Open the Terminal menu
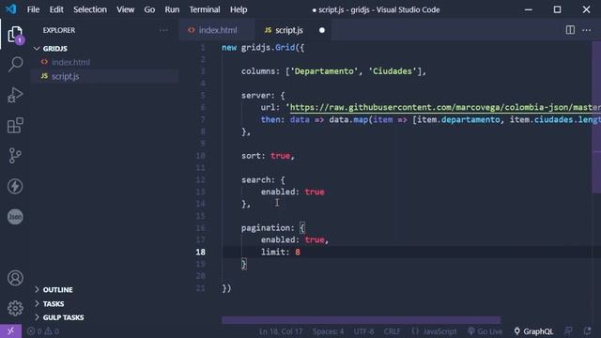The image size is (601, 338). (x=205, y=9)
